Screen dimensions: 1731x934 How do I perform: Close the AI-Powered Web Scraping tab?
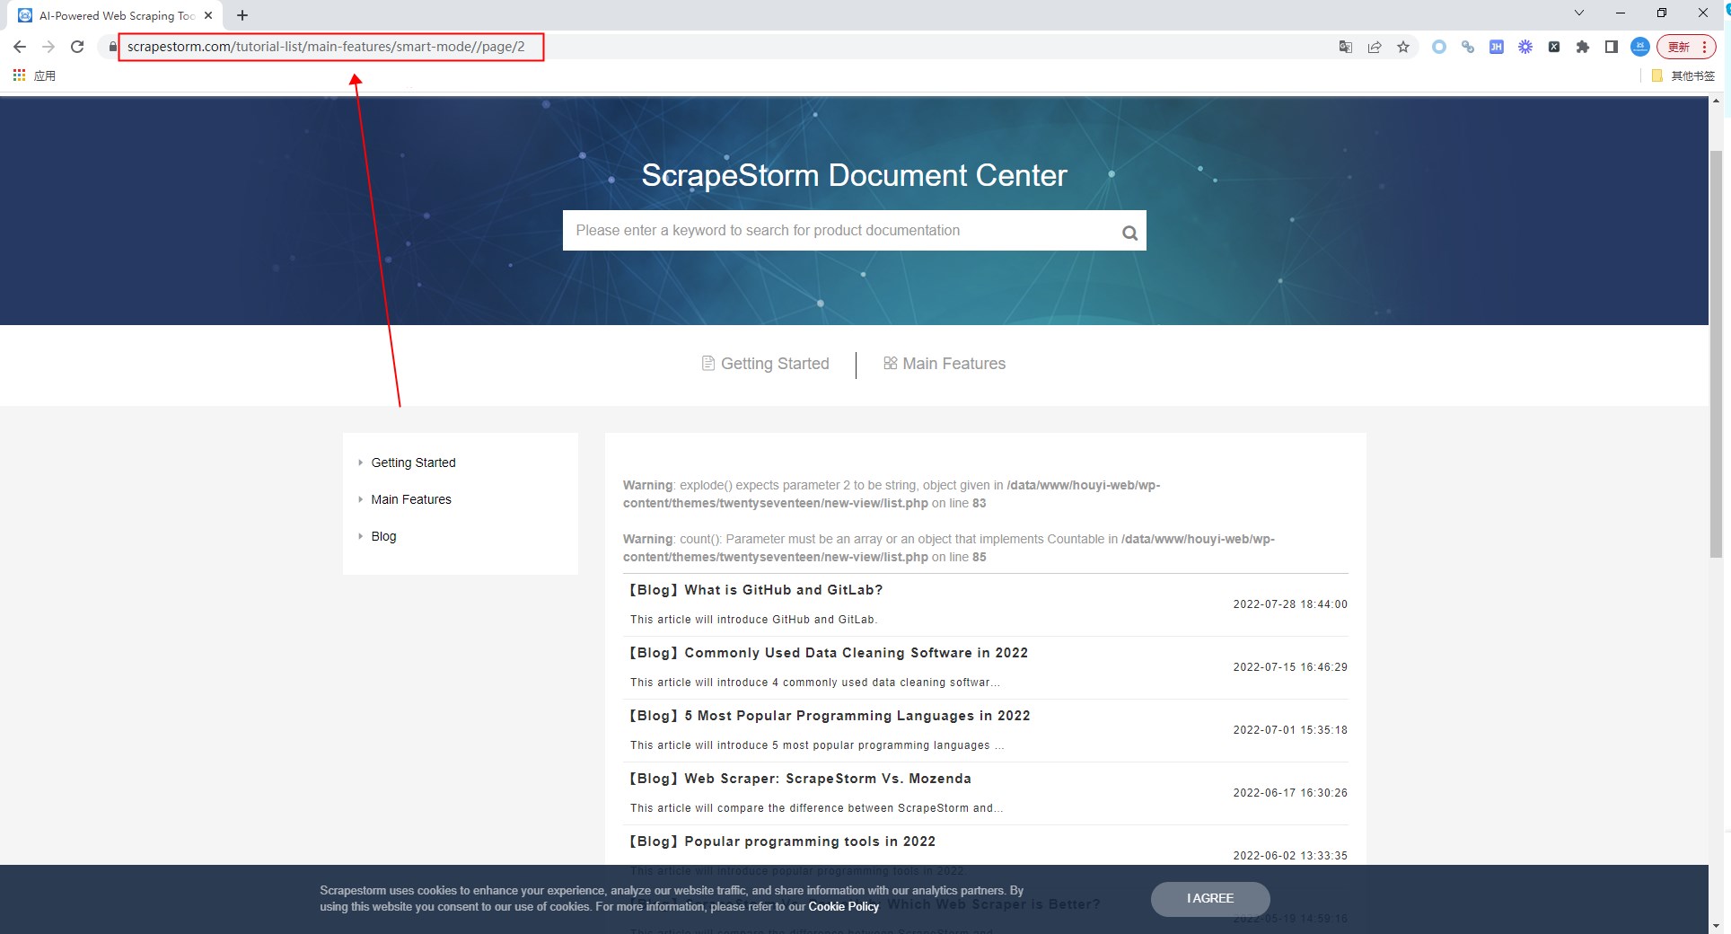[x=208, y=15]
